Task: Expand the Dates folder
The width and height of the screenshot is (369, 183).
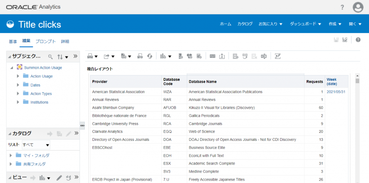Action: pyautogui.click(x=18, y=85)
